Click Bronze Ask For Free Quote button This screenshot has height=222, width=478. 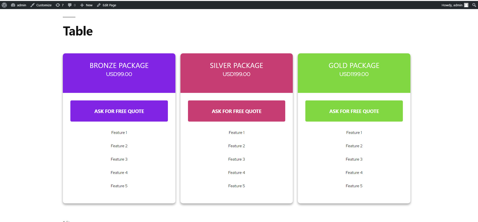click(119, 111)
